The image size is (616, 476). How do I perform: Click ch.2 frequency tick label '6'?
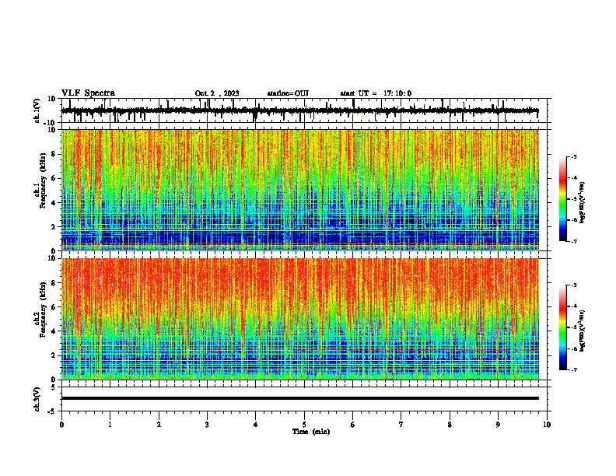(54, 307)
